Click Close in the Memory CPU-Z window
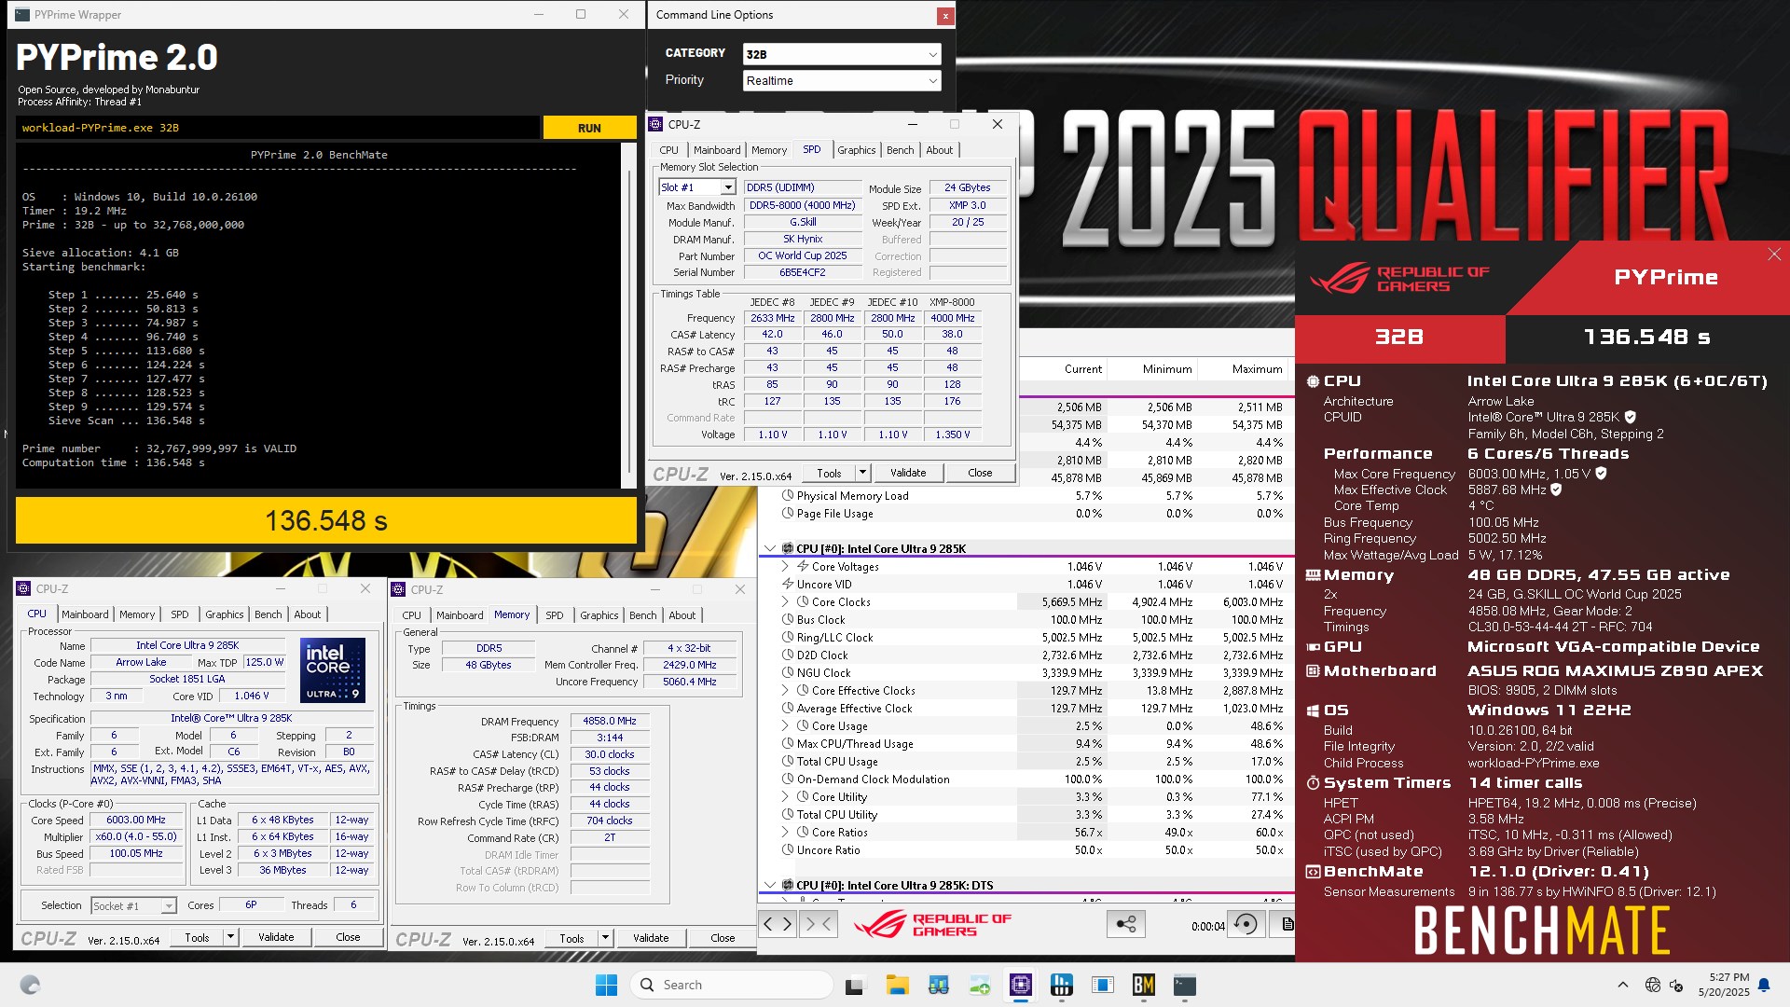The width and height of the screenshot is (1790, 1007). click(x=723, y=938)
